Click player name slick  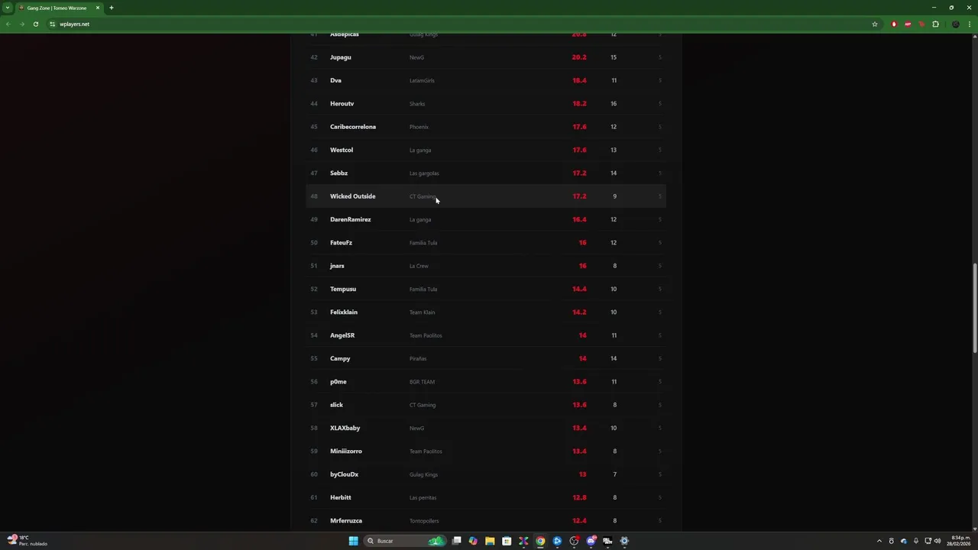(336, 405)
